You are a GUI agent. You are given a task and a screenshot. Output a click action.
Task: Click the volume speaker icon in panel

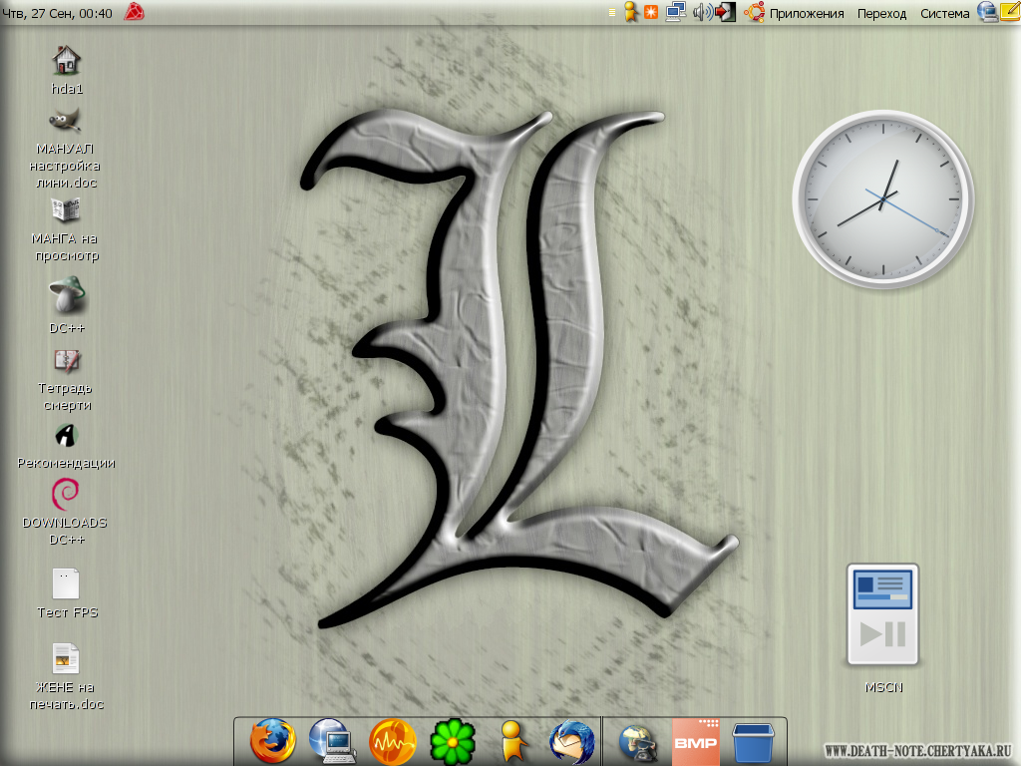[701, 12]
